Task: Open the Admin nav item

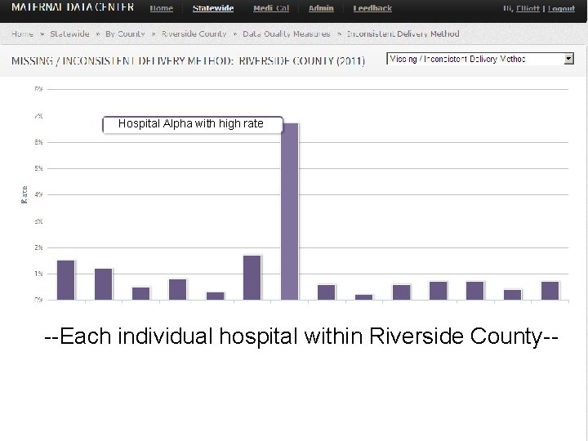Action: [x=321, y=8]
